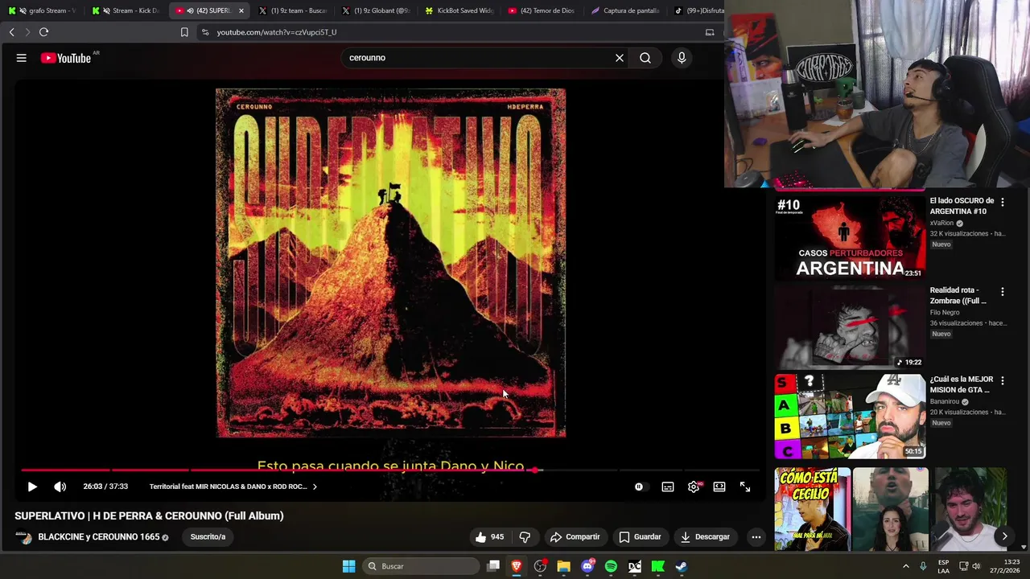Seek on the red video progress bar
Image resolution: width=1030 pixels, height=579 pixels.
[390, 470]
